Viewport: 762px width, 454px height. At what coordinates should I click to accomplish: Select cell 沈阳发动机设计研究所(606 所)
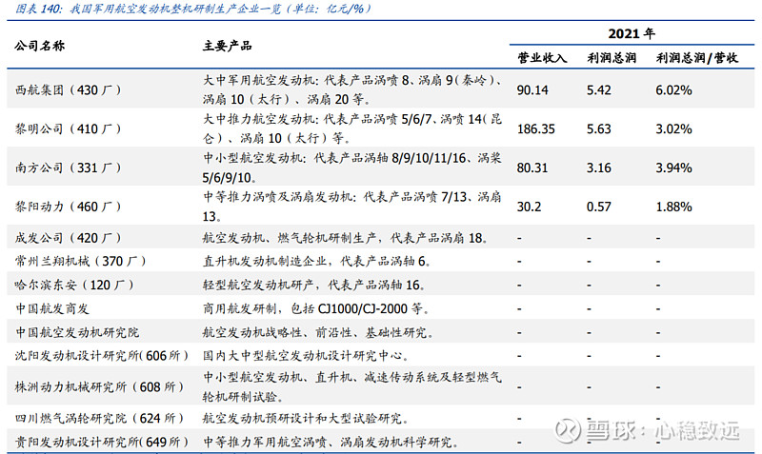pyautogui.click(x=102, y=355)
